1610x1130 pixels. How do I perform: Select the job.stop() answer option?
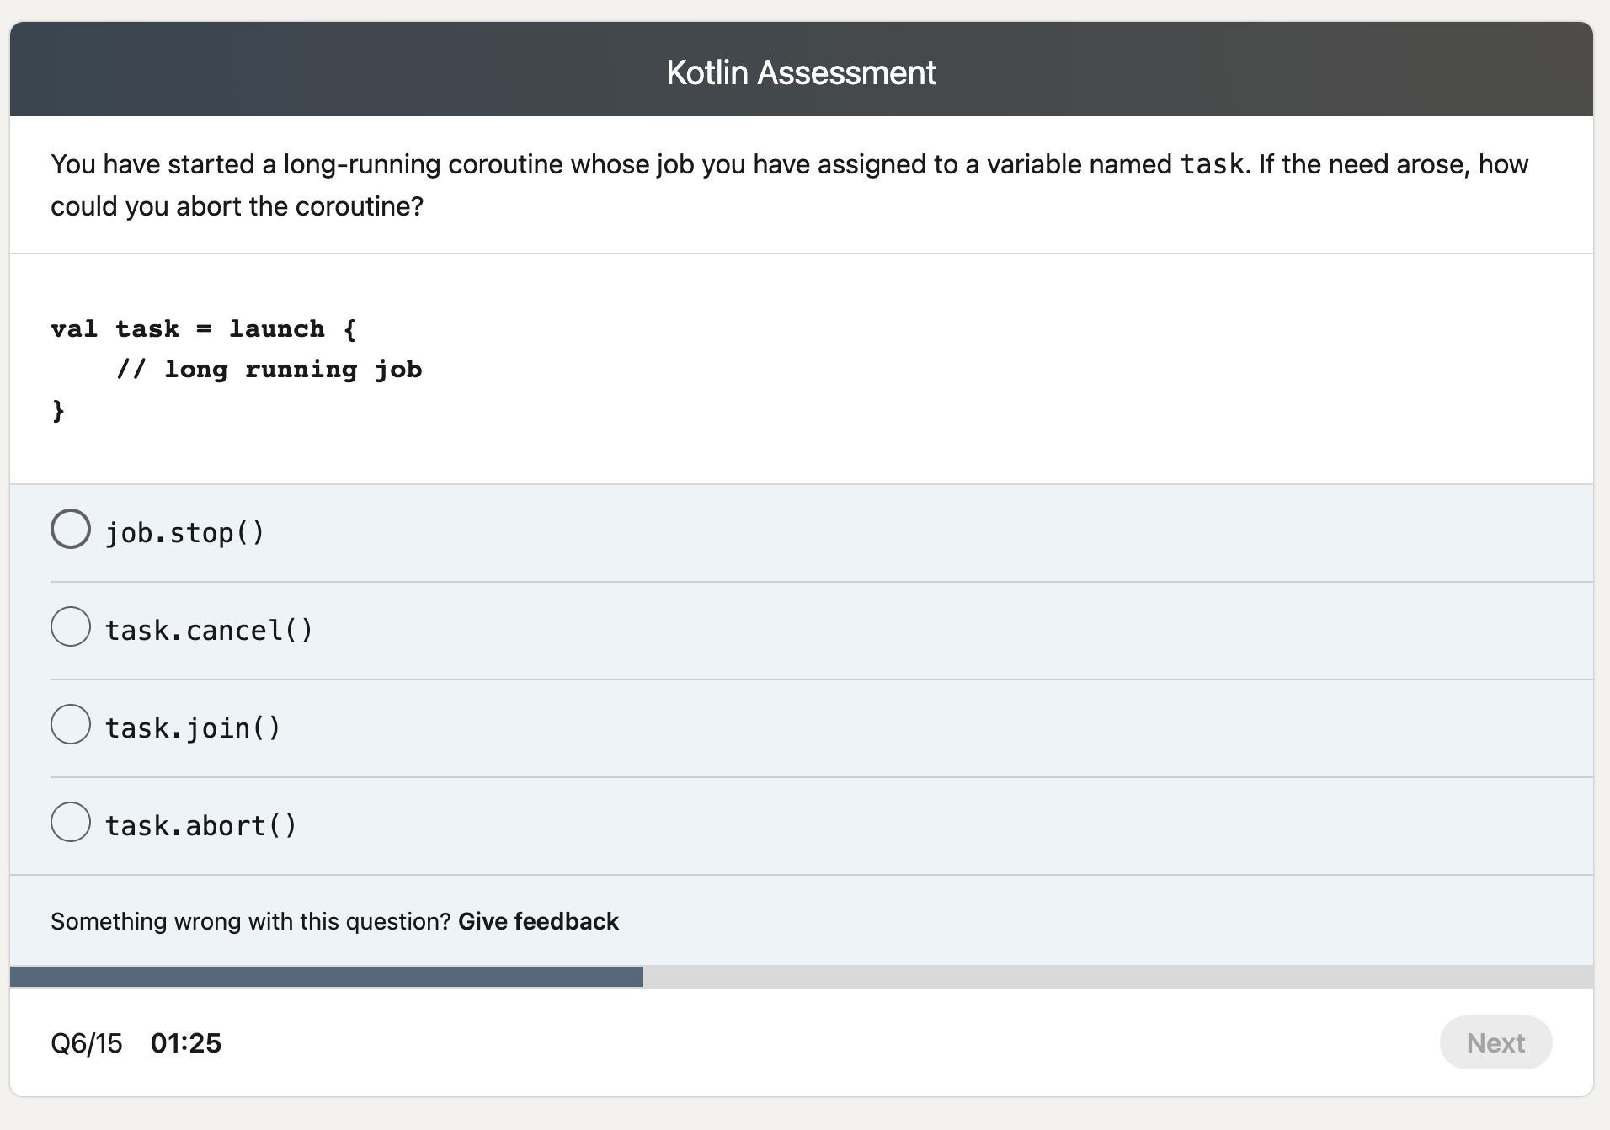point(184,531)
